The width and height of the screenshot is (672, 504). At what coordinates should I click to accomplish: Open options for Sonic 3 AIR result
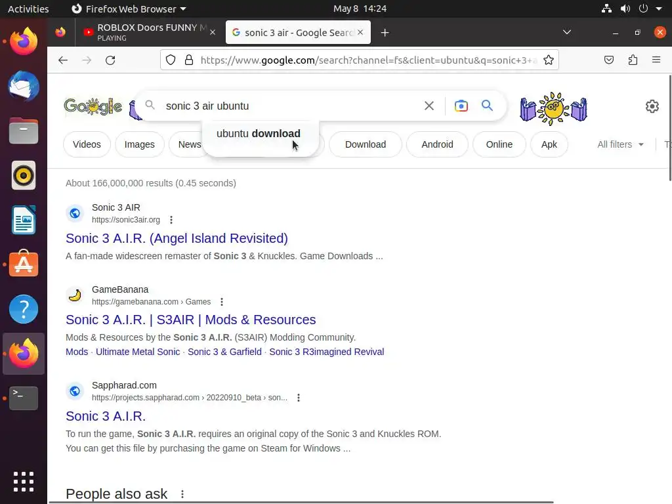click(171, 220)
